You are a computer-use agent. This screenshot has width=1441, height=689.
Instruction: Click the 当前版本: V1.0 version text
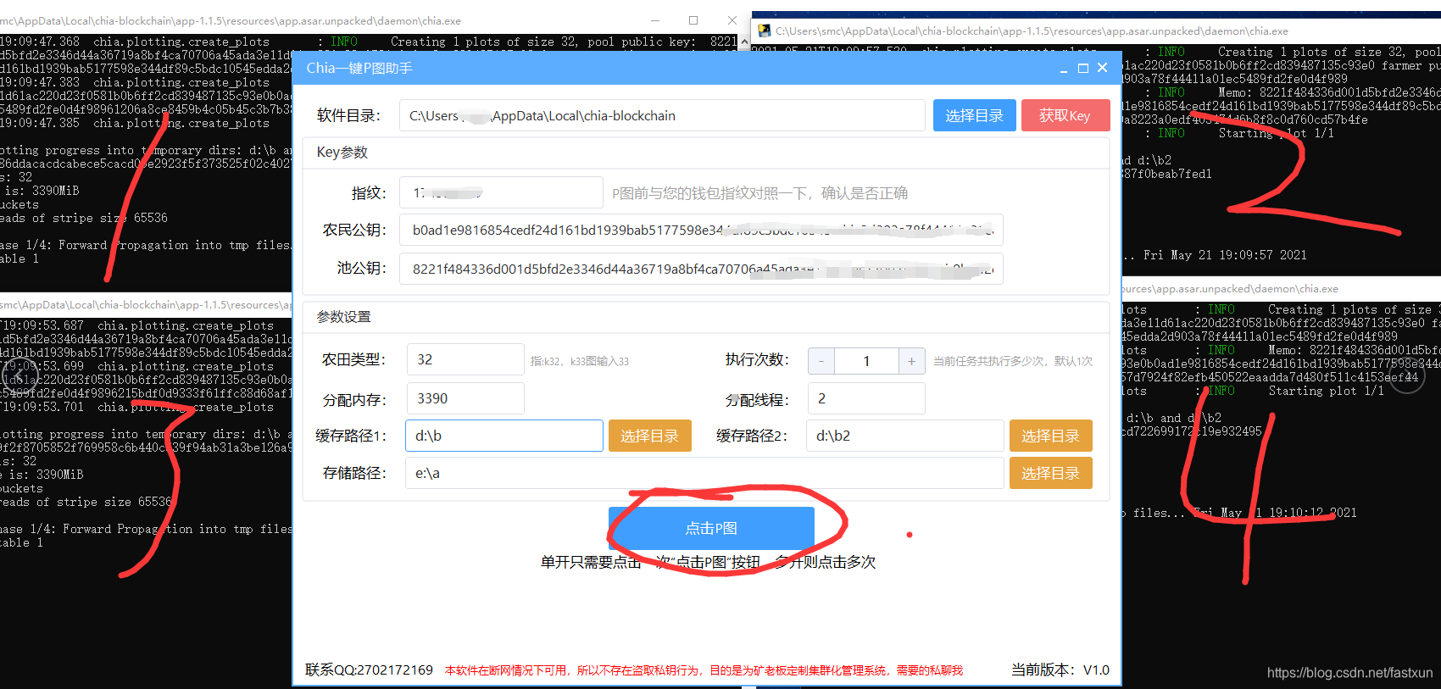[x=1060, y=670]
